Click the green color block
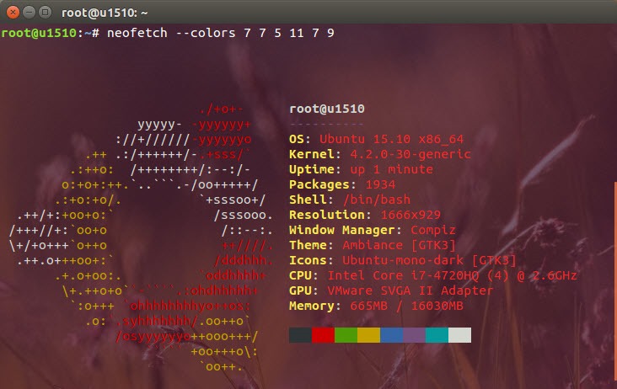The height and width of the screenshot is (389, 617). 346,335
